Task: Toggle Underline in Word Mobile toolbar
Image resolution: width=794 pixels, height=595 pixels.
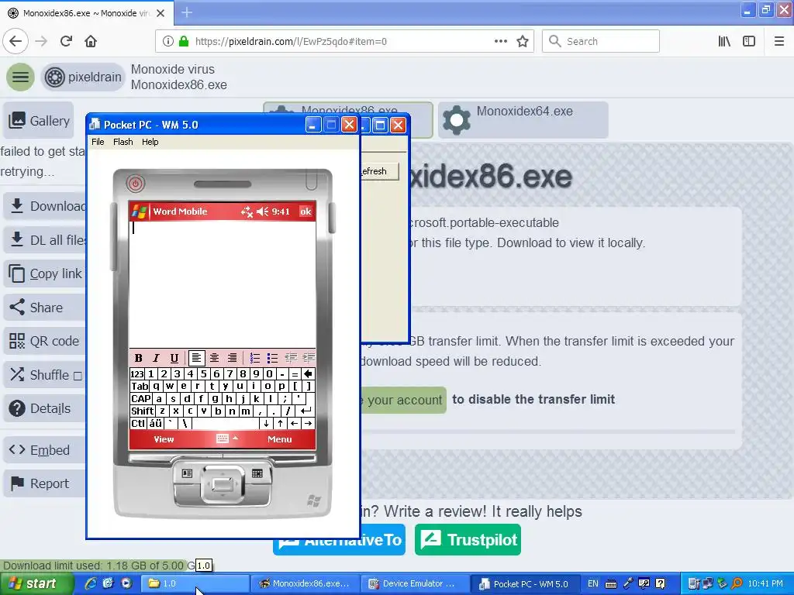Action: click(174, 358)
